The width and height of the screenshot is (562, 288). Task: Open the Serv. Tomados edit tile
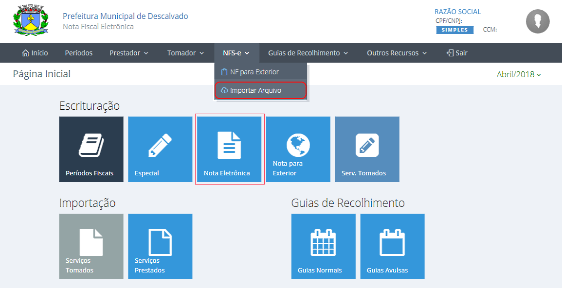pos(367,149)
